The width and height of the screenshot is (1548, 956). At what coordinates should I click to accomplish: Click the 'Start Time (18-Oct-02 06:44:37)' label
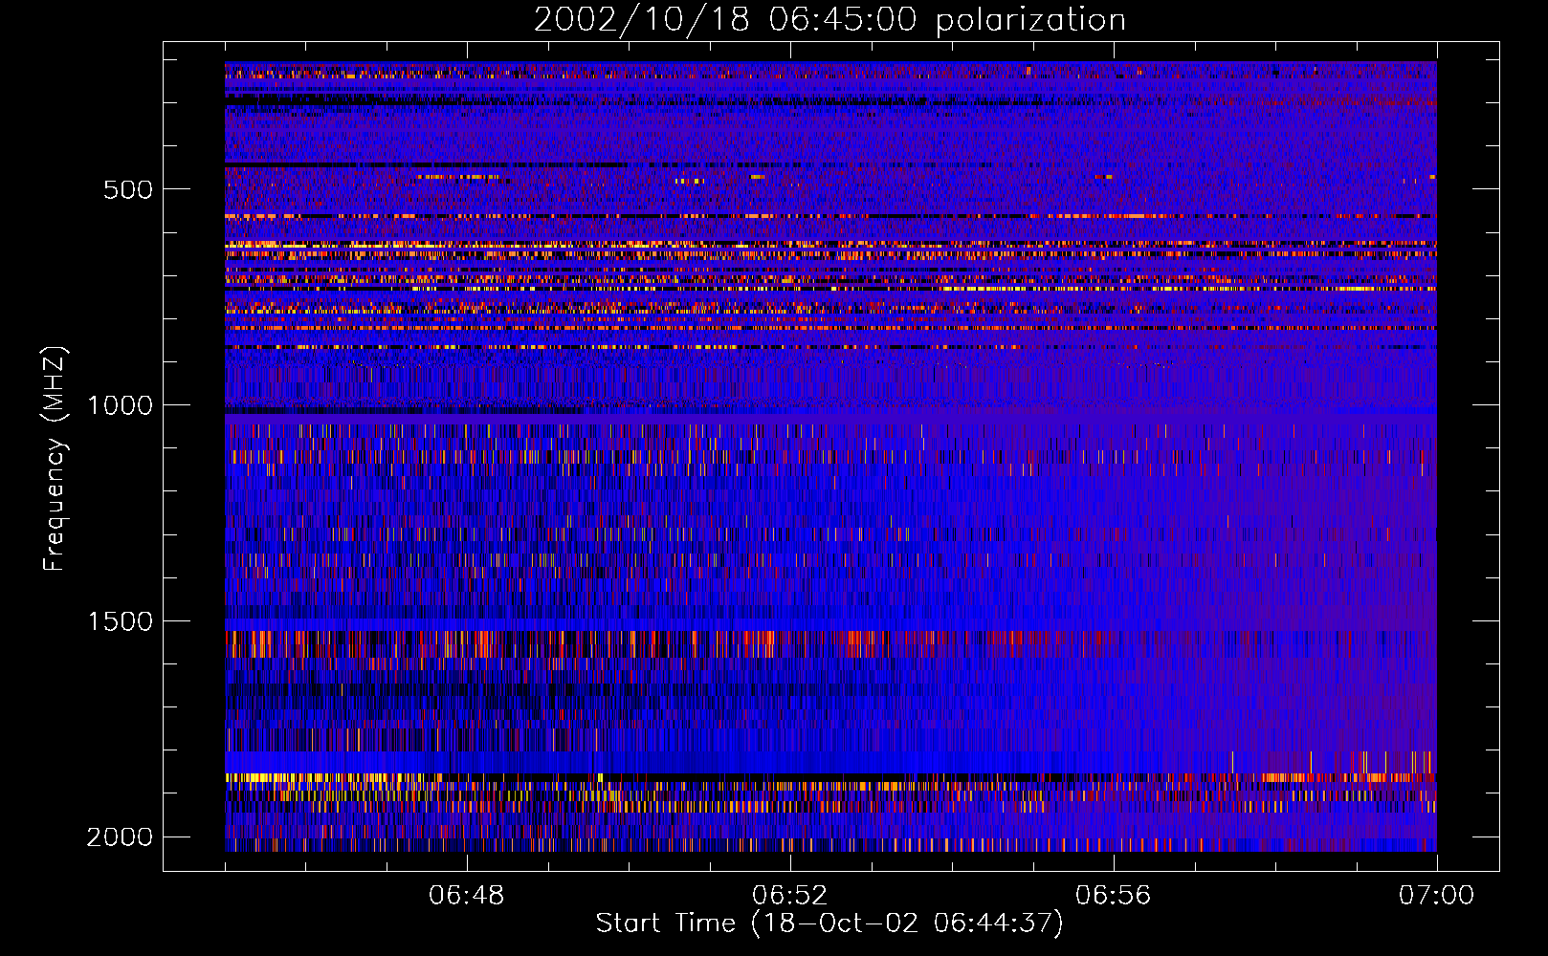click(x=829, y=923)
